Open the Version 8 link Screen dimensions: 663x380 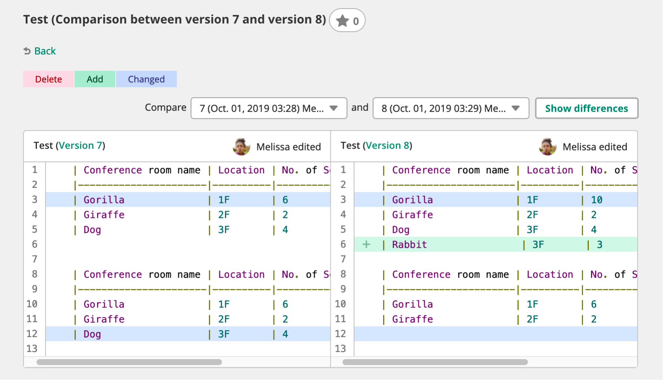[x=387, y=146]
